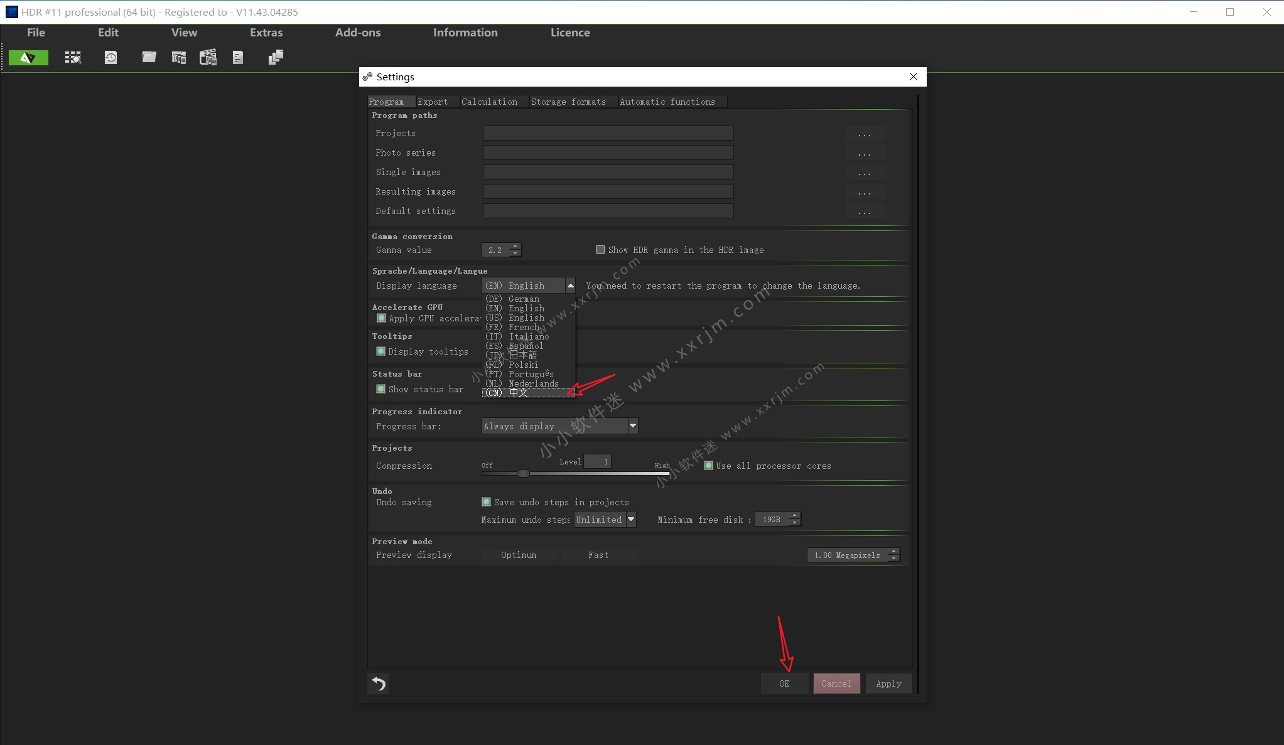This screenshot has height=745, width=1284.
Task: Click the history clock document icon
Action: 111,58
